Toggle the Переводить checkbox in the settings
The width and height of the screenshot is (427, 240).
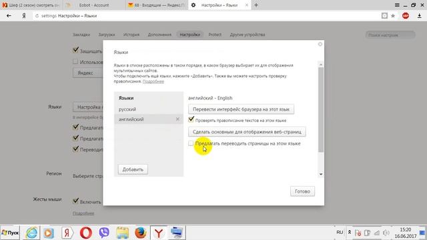[75, 149]
